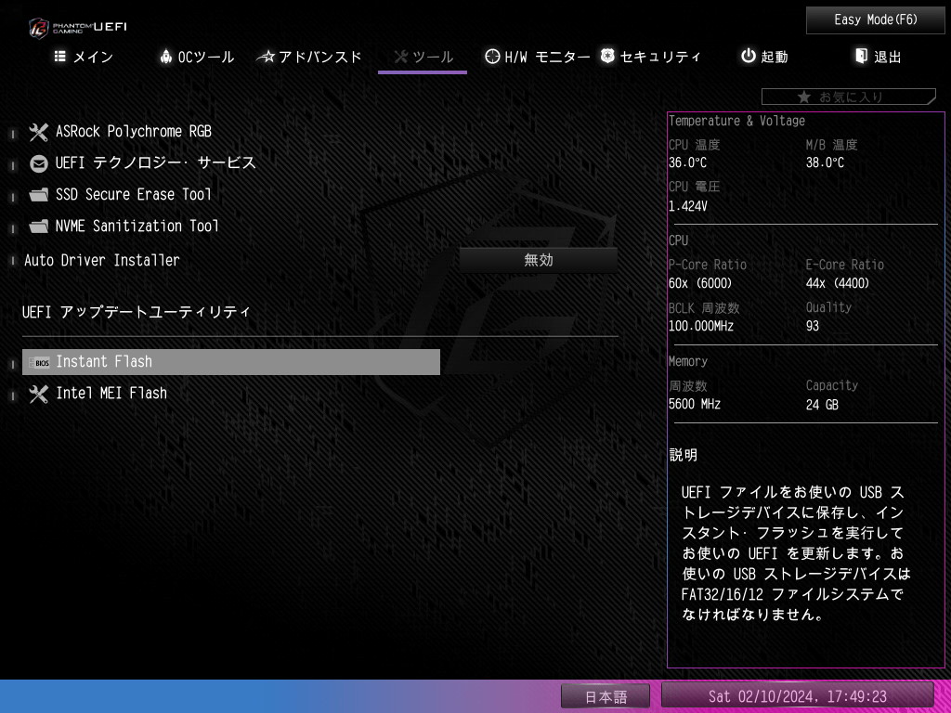
Task: Click the wrench icon beside Intel MEI Flash
Action: [x=38, y=394]
